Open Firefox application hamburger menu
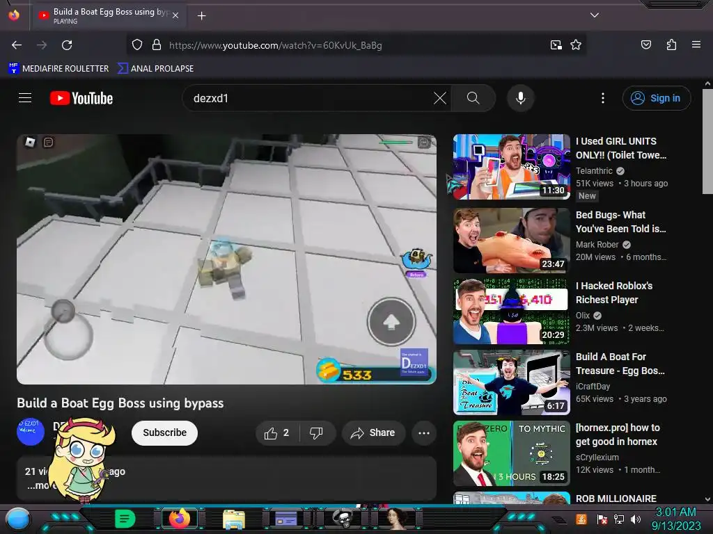The width and height of the screenshot is (713, 534). [696, 44]
